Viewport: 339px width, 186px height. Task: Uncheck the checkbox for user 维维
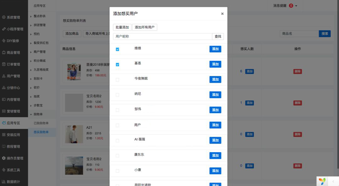pos(117,49)
